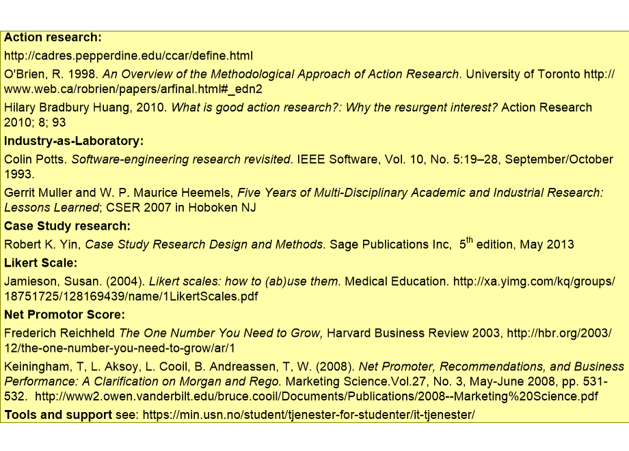Click 'Software-engineering research revisited' title
The width and height of the screenshot is (629, 451).
(181, 159)
